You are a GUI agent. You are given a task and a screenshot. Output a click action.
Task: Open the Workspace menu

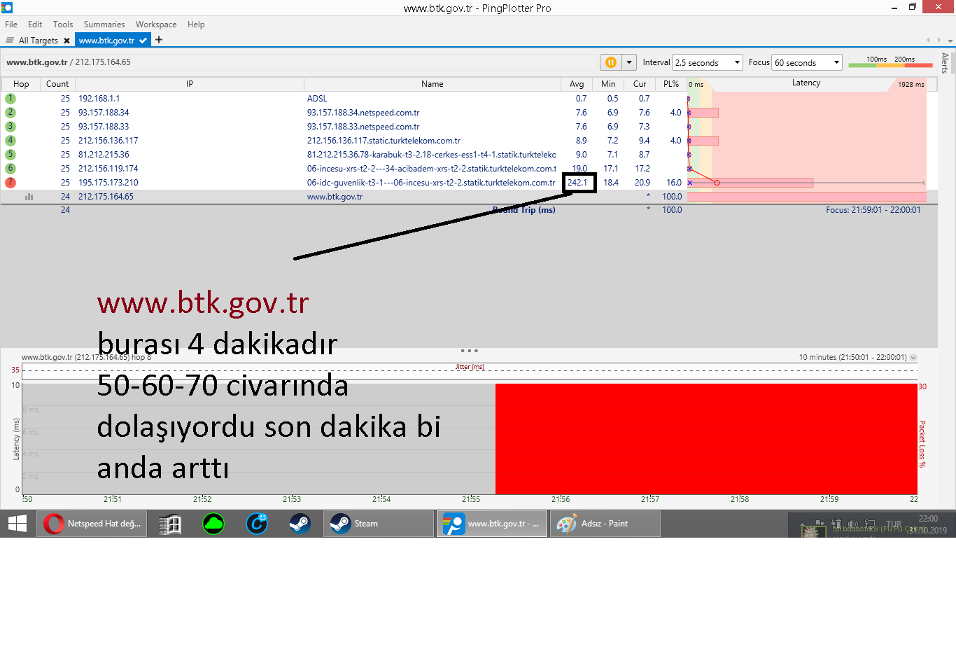(x=156, y=25)
